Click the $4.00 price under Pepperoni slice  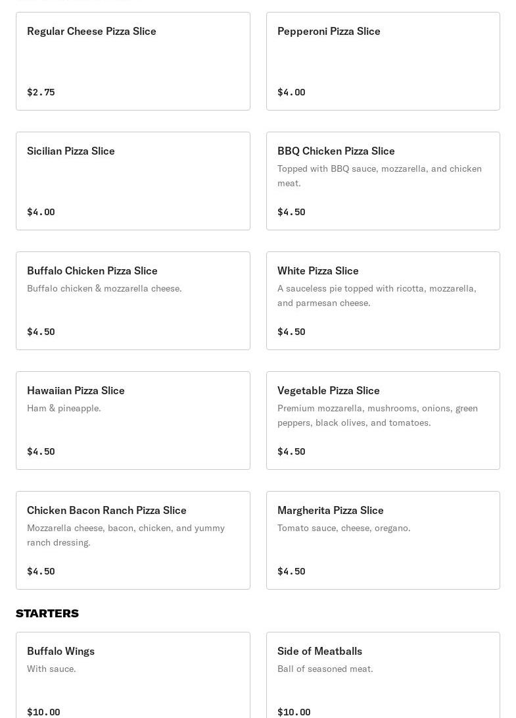pyautogui.click(x=291, y=92)
